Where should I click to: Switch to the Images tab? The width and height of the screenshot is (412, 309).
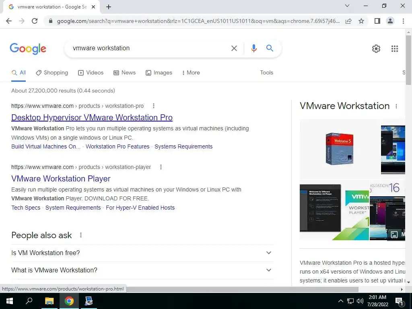(159, 73)
